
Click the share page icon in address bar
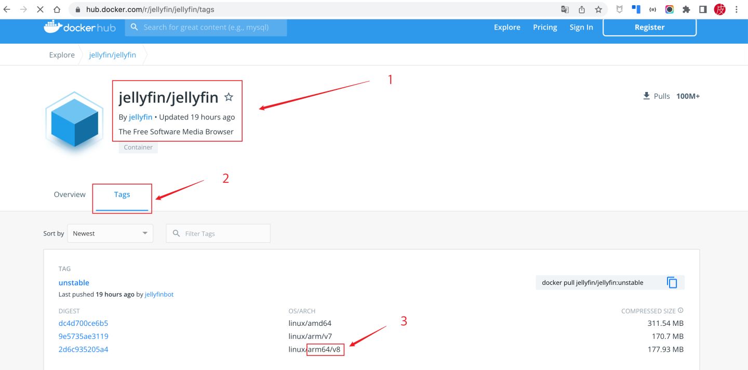(582, 9)
